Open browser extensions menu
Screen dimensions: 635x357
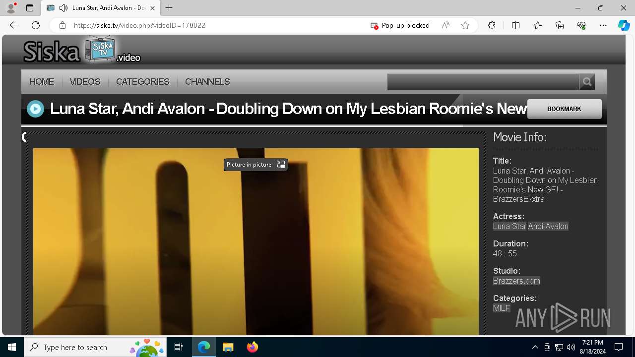pyautogui.click(x=492, y=25)
